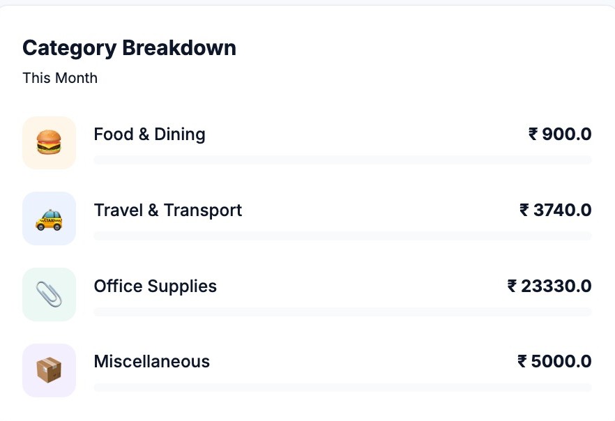Click the Category Breakdown heading
Viewport: 615px width, 421px height.
tap(129, 47)
